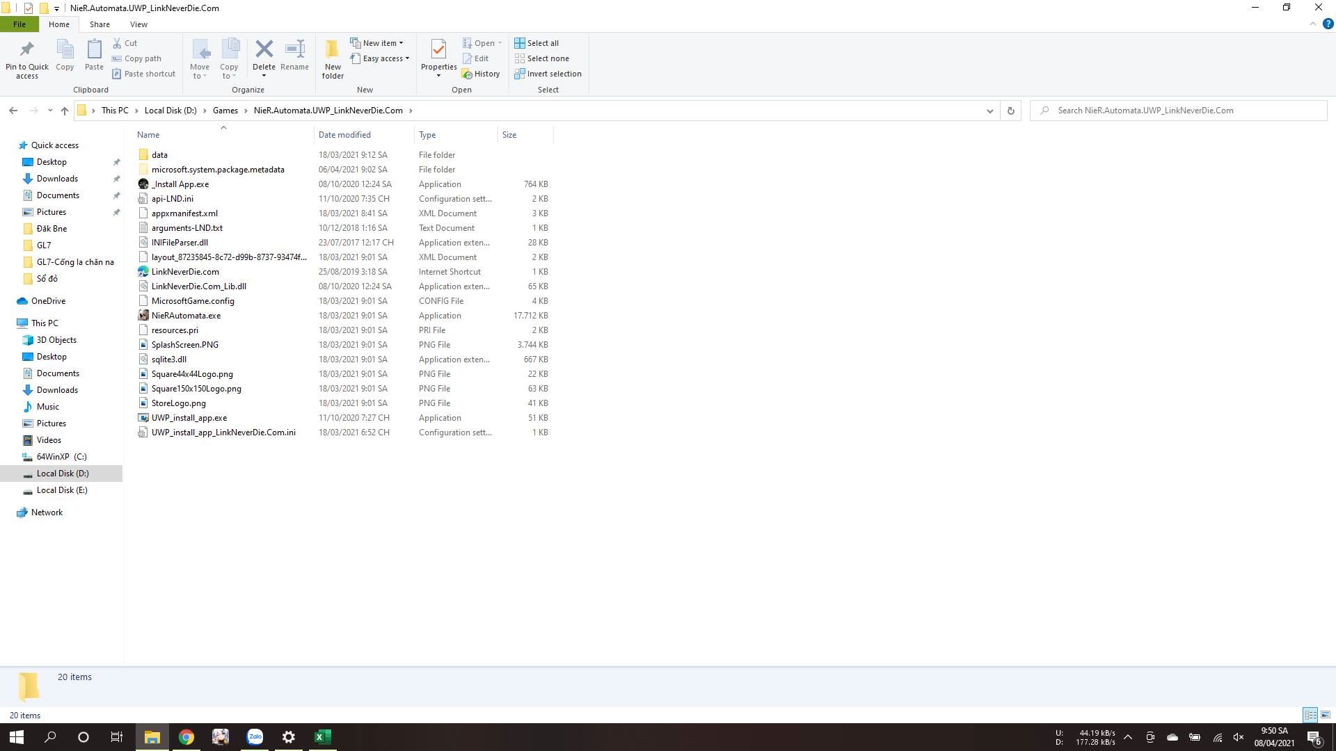Open the _Install App.exe application

180,184
